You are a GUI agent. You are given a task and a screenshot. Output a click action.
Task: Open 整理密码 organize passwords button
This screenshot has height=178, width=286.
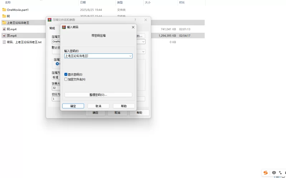click(x=98, y=95)
